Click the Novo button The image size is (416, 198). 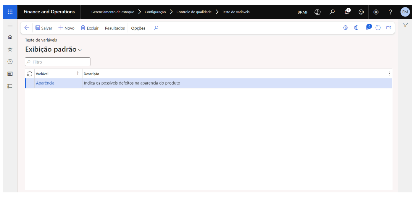pyautogui.click(x=66, y=28)
